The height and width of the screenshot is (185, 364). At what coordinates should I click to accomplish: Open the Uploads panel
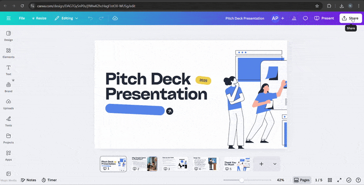click(8, 104)
